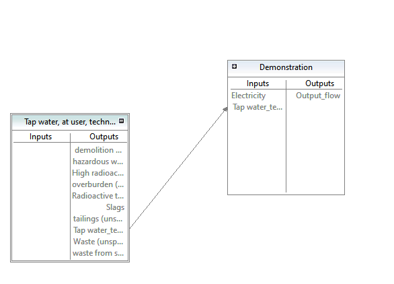394x284 pixels.
Task: Click the High radioac... output flow
Action: click(x=97, y=173)
